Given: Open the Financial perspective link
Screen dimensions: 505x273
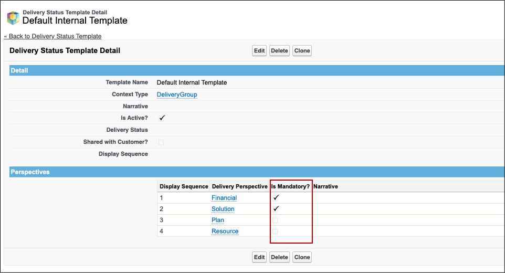Looking at the screenshot, I should pos(224,198).
